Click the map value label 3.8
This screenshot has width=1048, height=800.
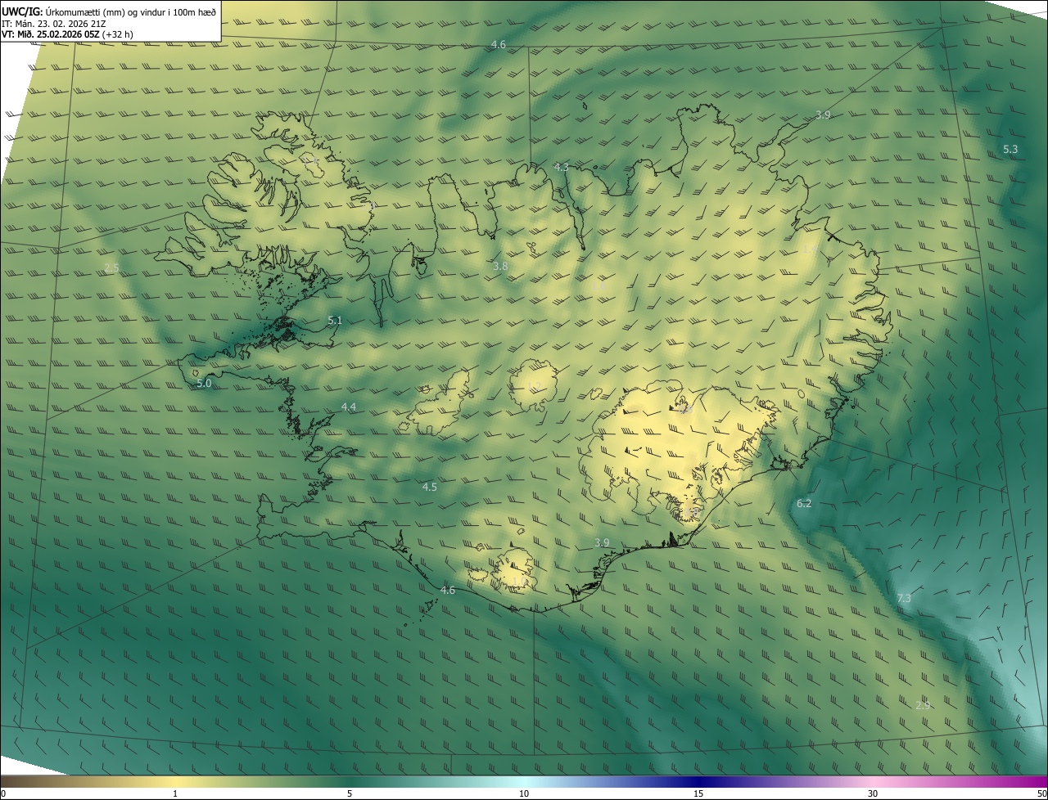tap(500, 267)
